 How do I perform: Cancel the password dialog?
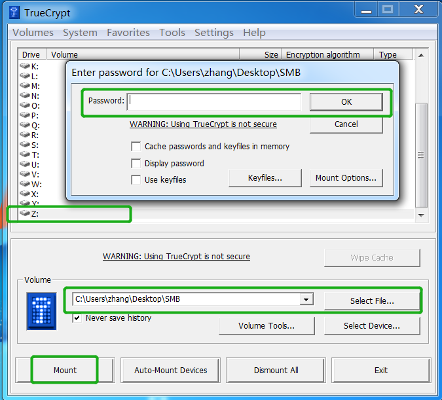click(346, 125)
